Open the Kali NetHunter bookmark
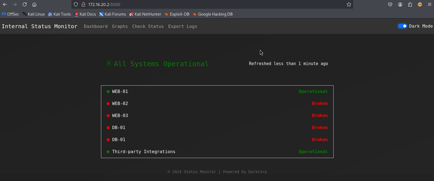Image resolution: width=434 pixels, height=181 pixels. pos(145,14)
